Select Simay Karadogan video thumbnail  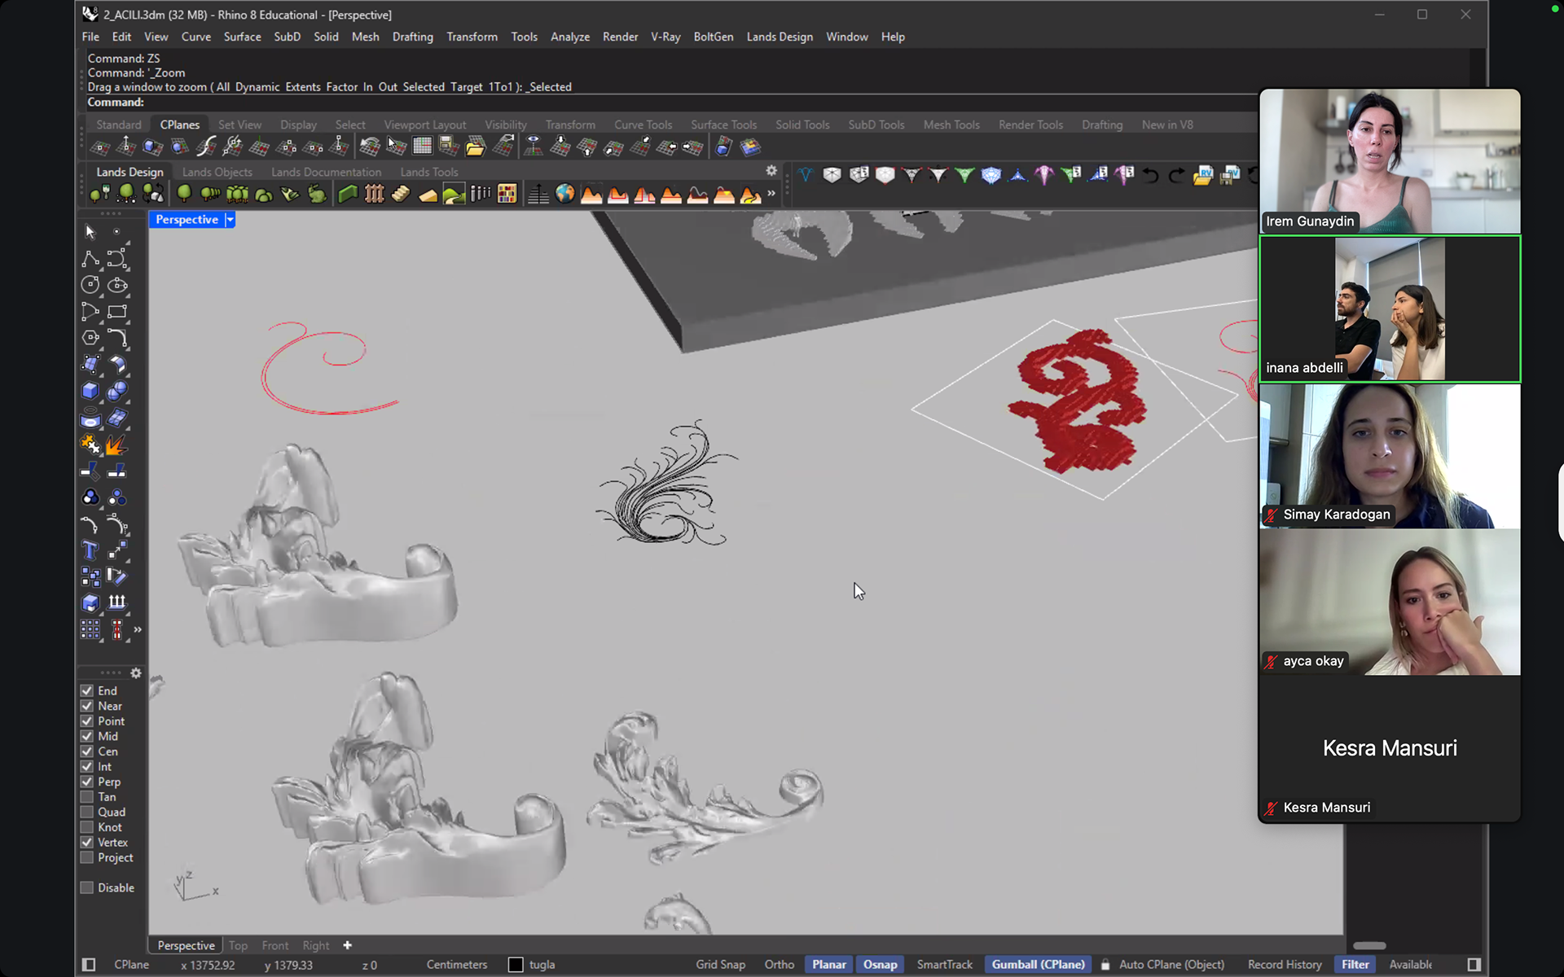1390,456
